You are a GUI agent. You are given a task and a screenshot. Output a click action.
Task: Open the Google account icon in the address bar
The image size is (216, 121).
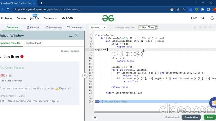(x=172, y=9)
